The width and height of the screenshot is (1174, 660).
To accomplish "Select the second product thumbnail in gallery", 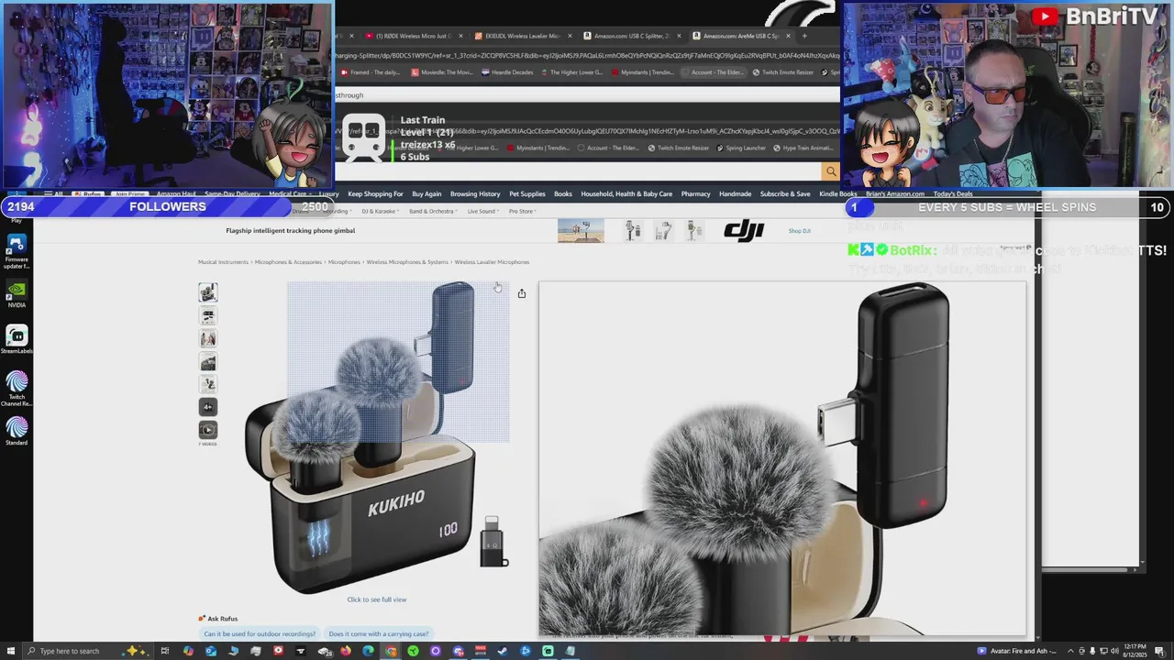I will (208, 315).
